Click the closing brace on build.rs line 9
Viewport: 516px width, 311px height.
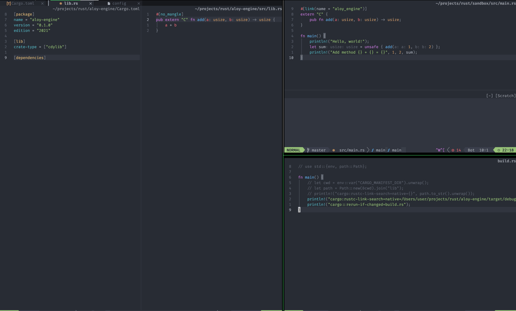click(299, 210)
